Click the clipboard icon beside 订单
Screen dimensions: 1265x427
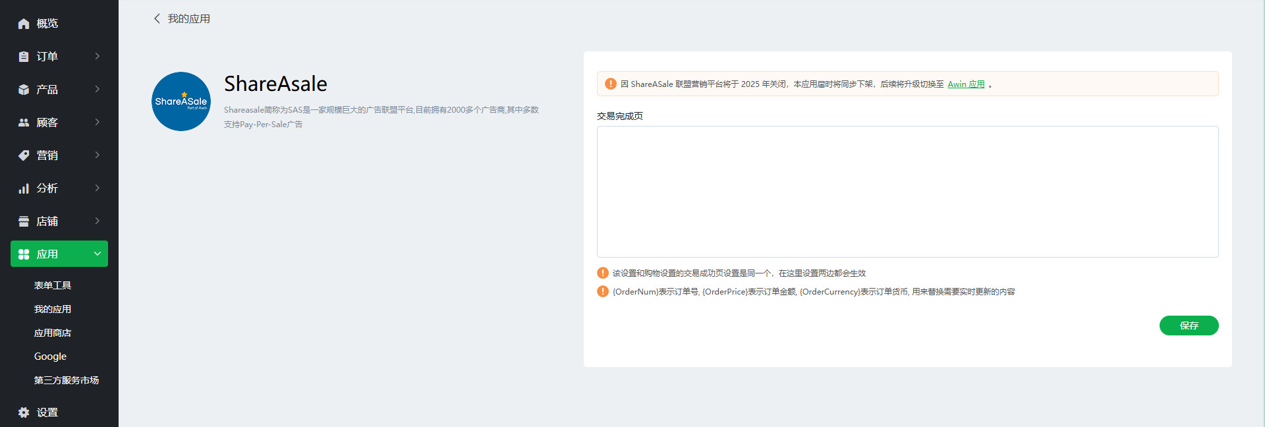[24, 57]
